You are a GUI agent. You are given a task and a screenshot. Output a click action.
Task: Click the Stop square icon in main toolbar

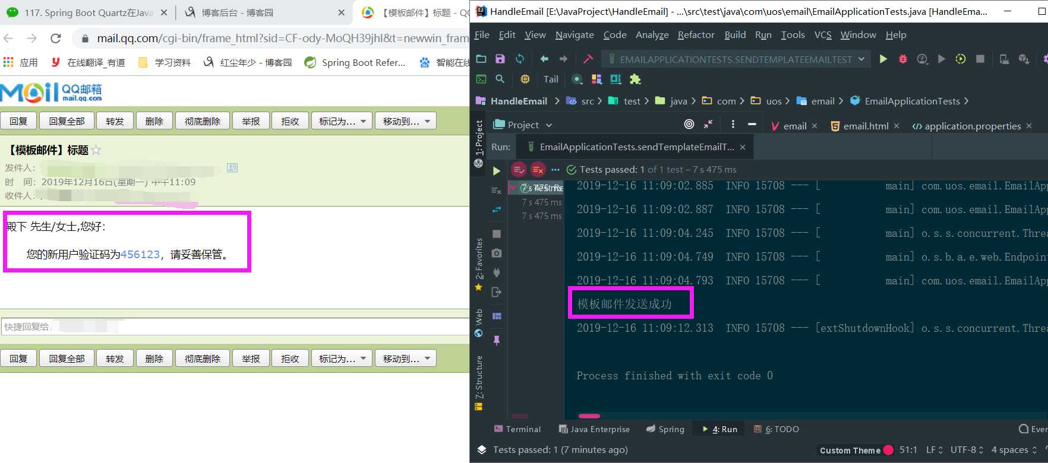point(980,59)
